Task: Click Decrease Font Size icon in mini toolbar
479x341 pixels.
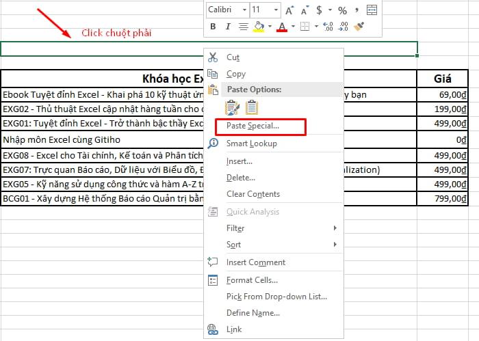Action: click(x=305, y=10)
